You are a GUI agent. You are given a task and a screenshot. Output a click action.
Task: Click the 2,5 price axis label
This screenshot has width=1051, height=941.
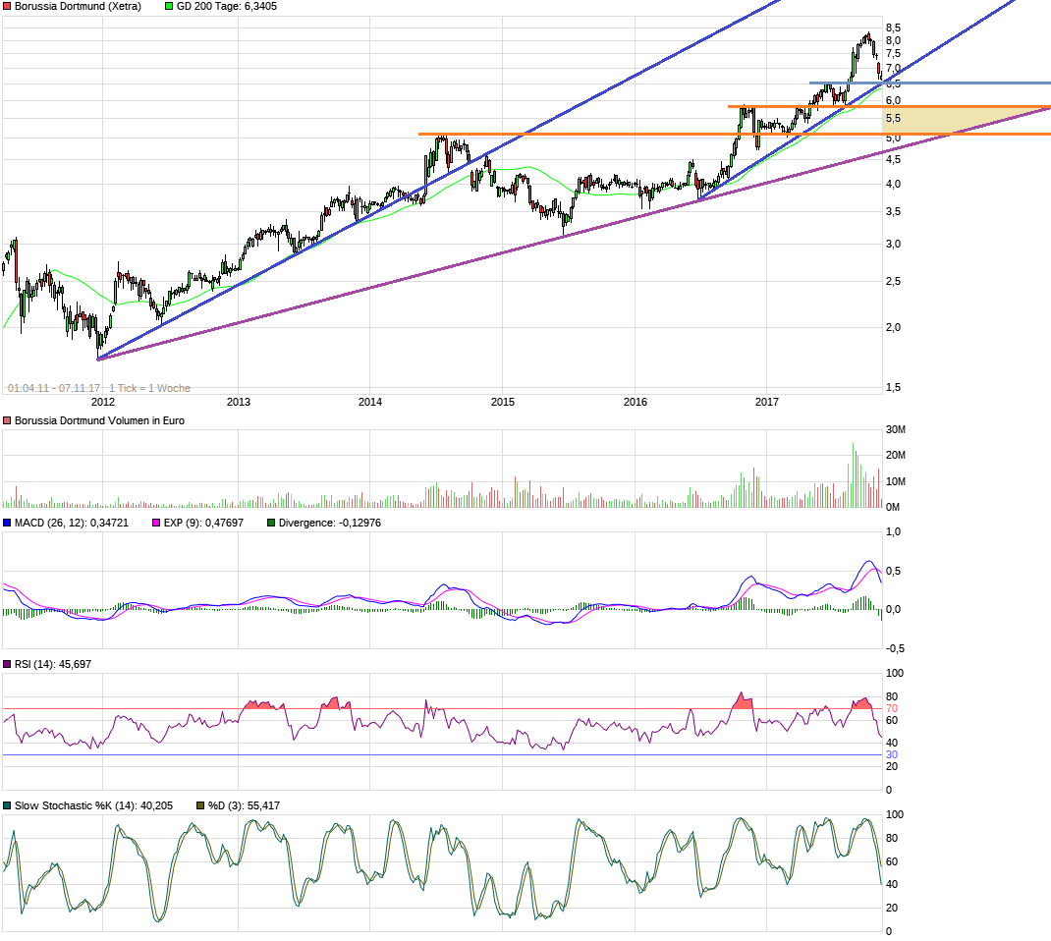tap(894, 282)
